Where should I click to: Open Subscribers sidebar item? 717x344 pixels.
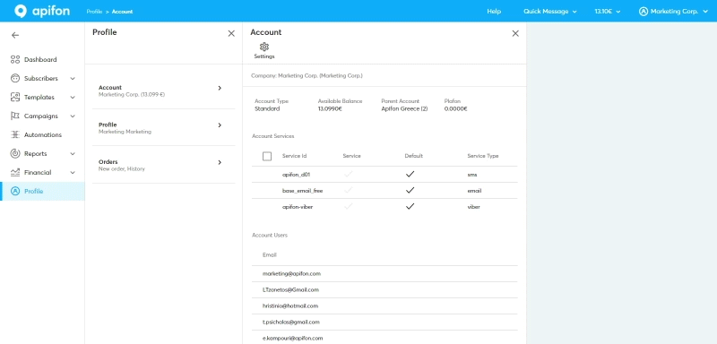pos(42,78)
